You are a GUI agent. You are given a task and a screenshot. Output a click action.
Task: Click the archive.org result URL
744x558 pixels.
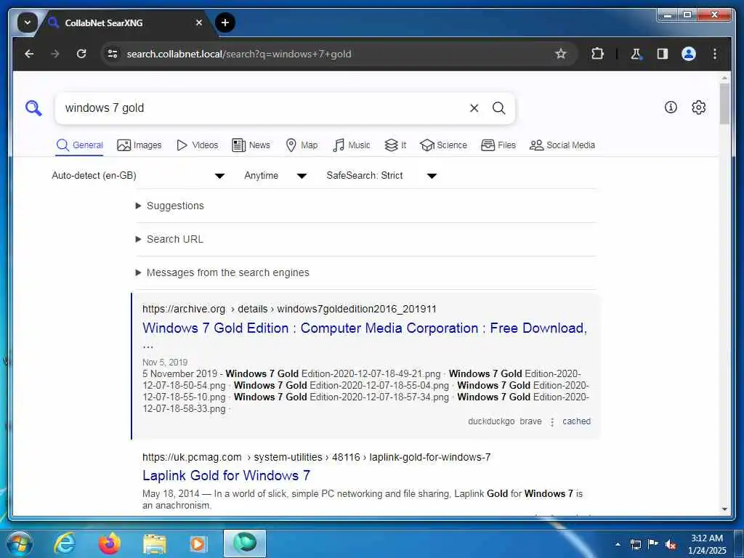click(x=289, y=310)
